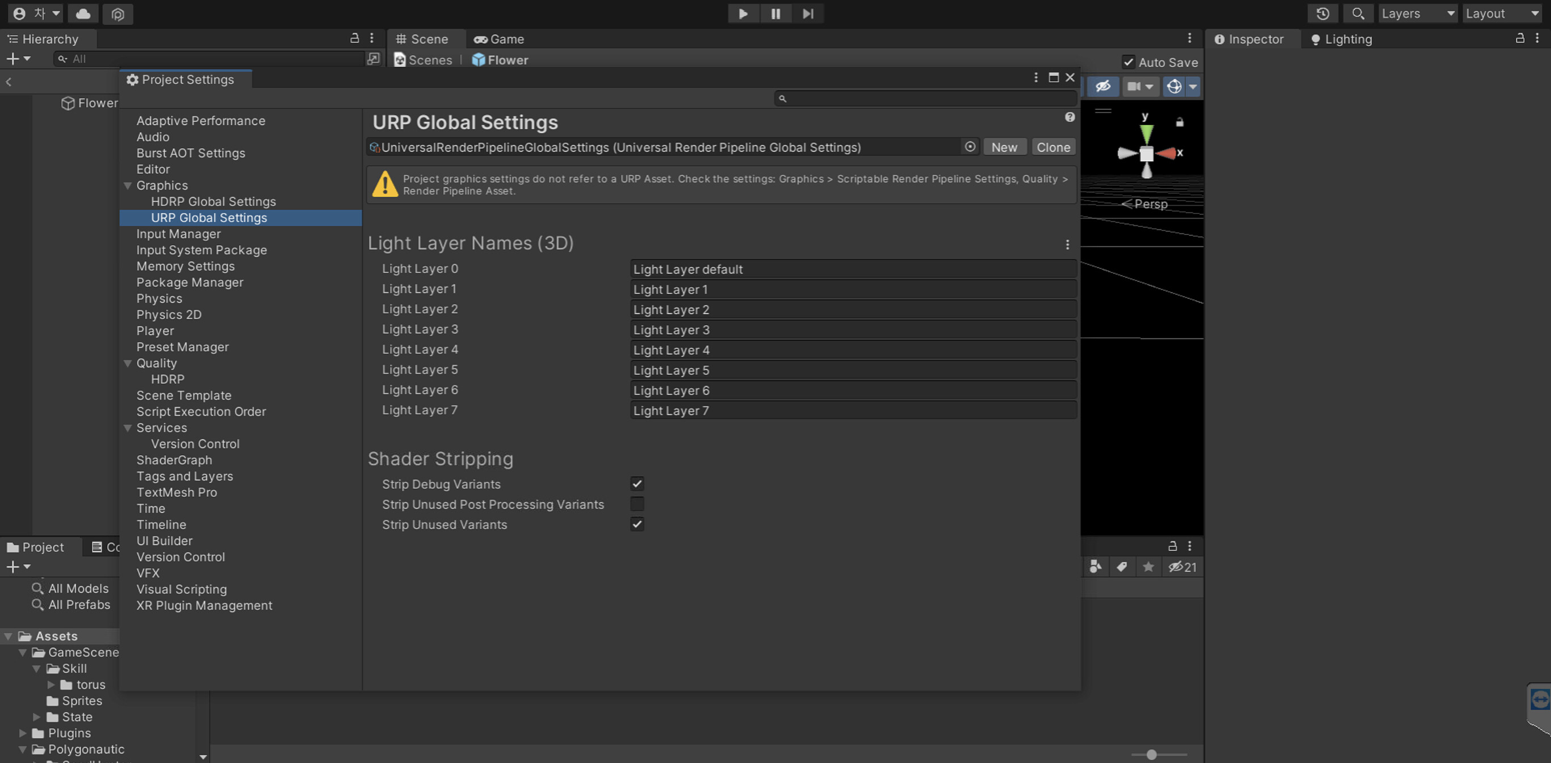Switch to the Game tab

[x=498, y=39]
